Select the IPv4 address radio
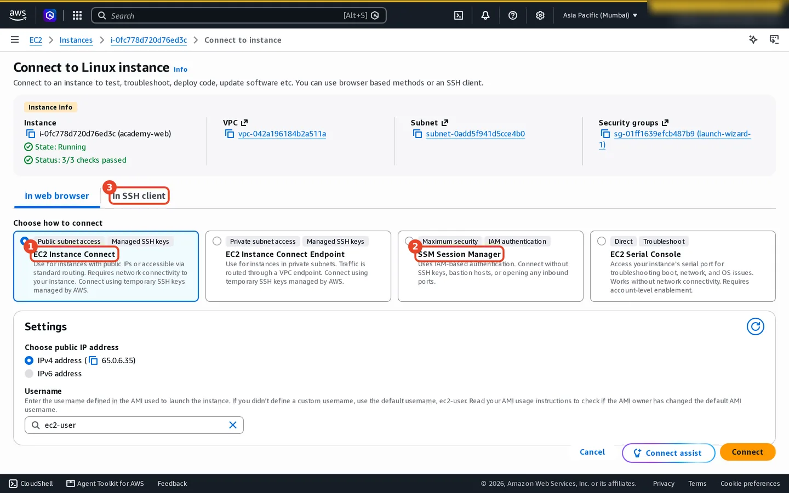Screen dimensions: 789x493 [x=29, y=360]
